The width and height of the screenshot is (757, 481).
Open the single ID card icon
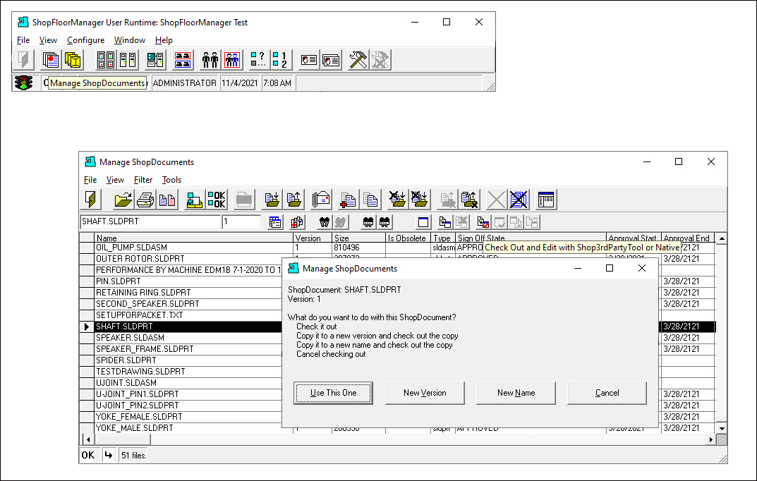pos(308,60)
